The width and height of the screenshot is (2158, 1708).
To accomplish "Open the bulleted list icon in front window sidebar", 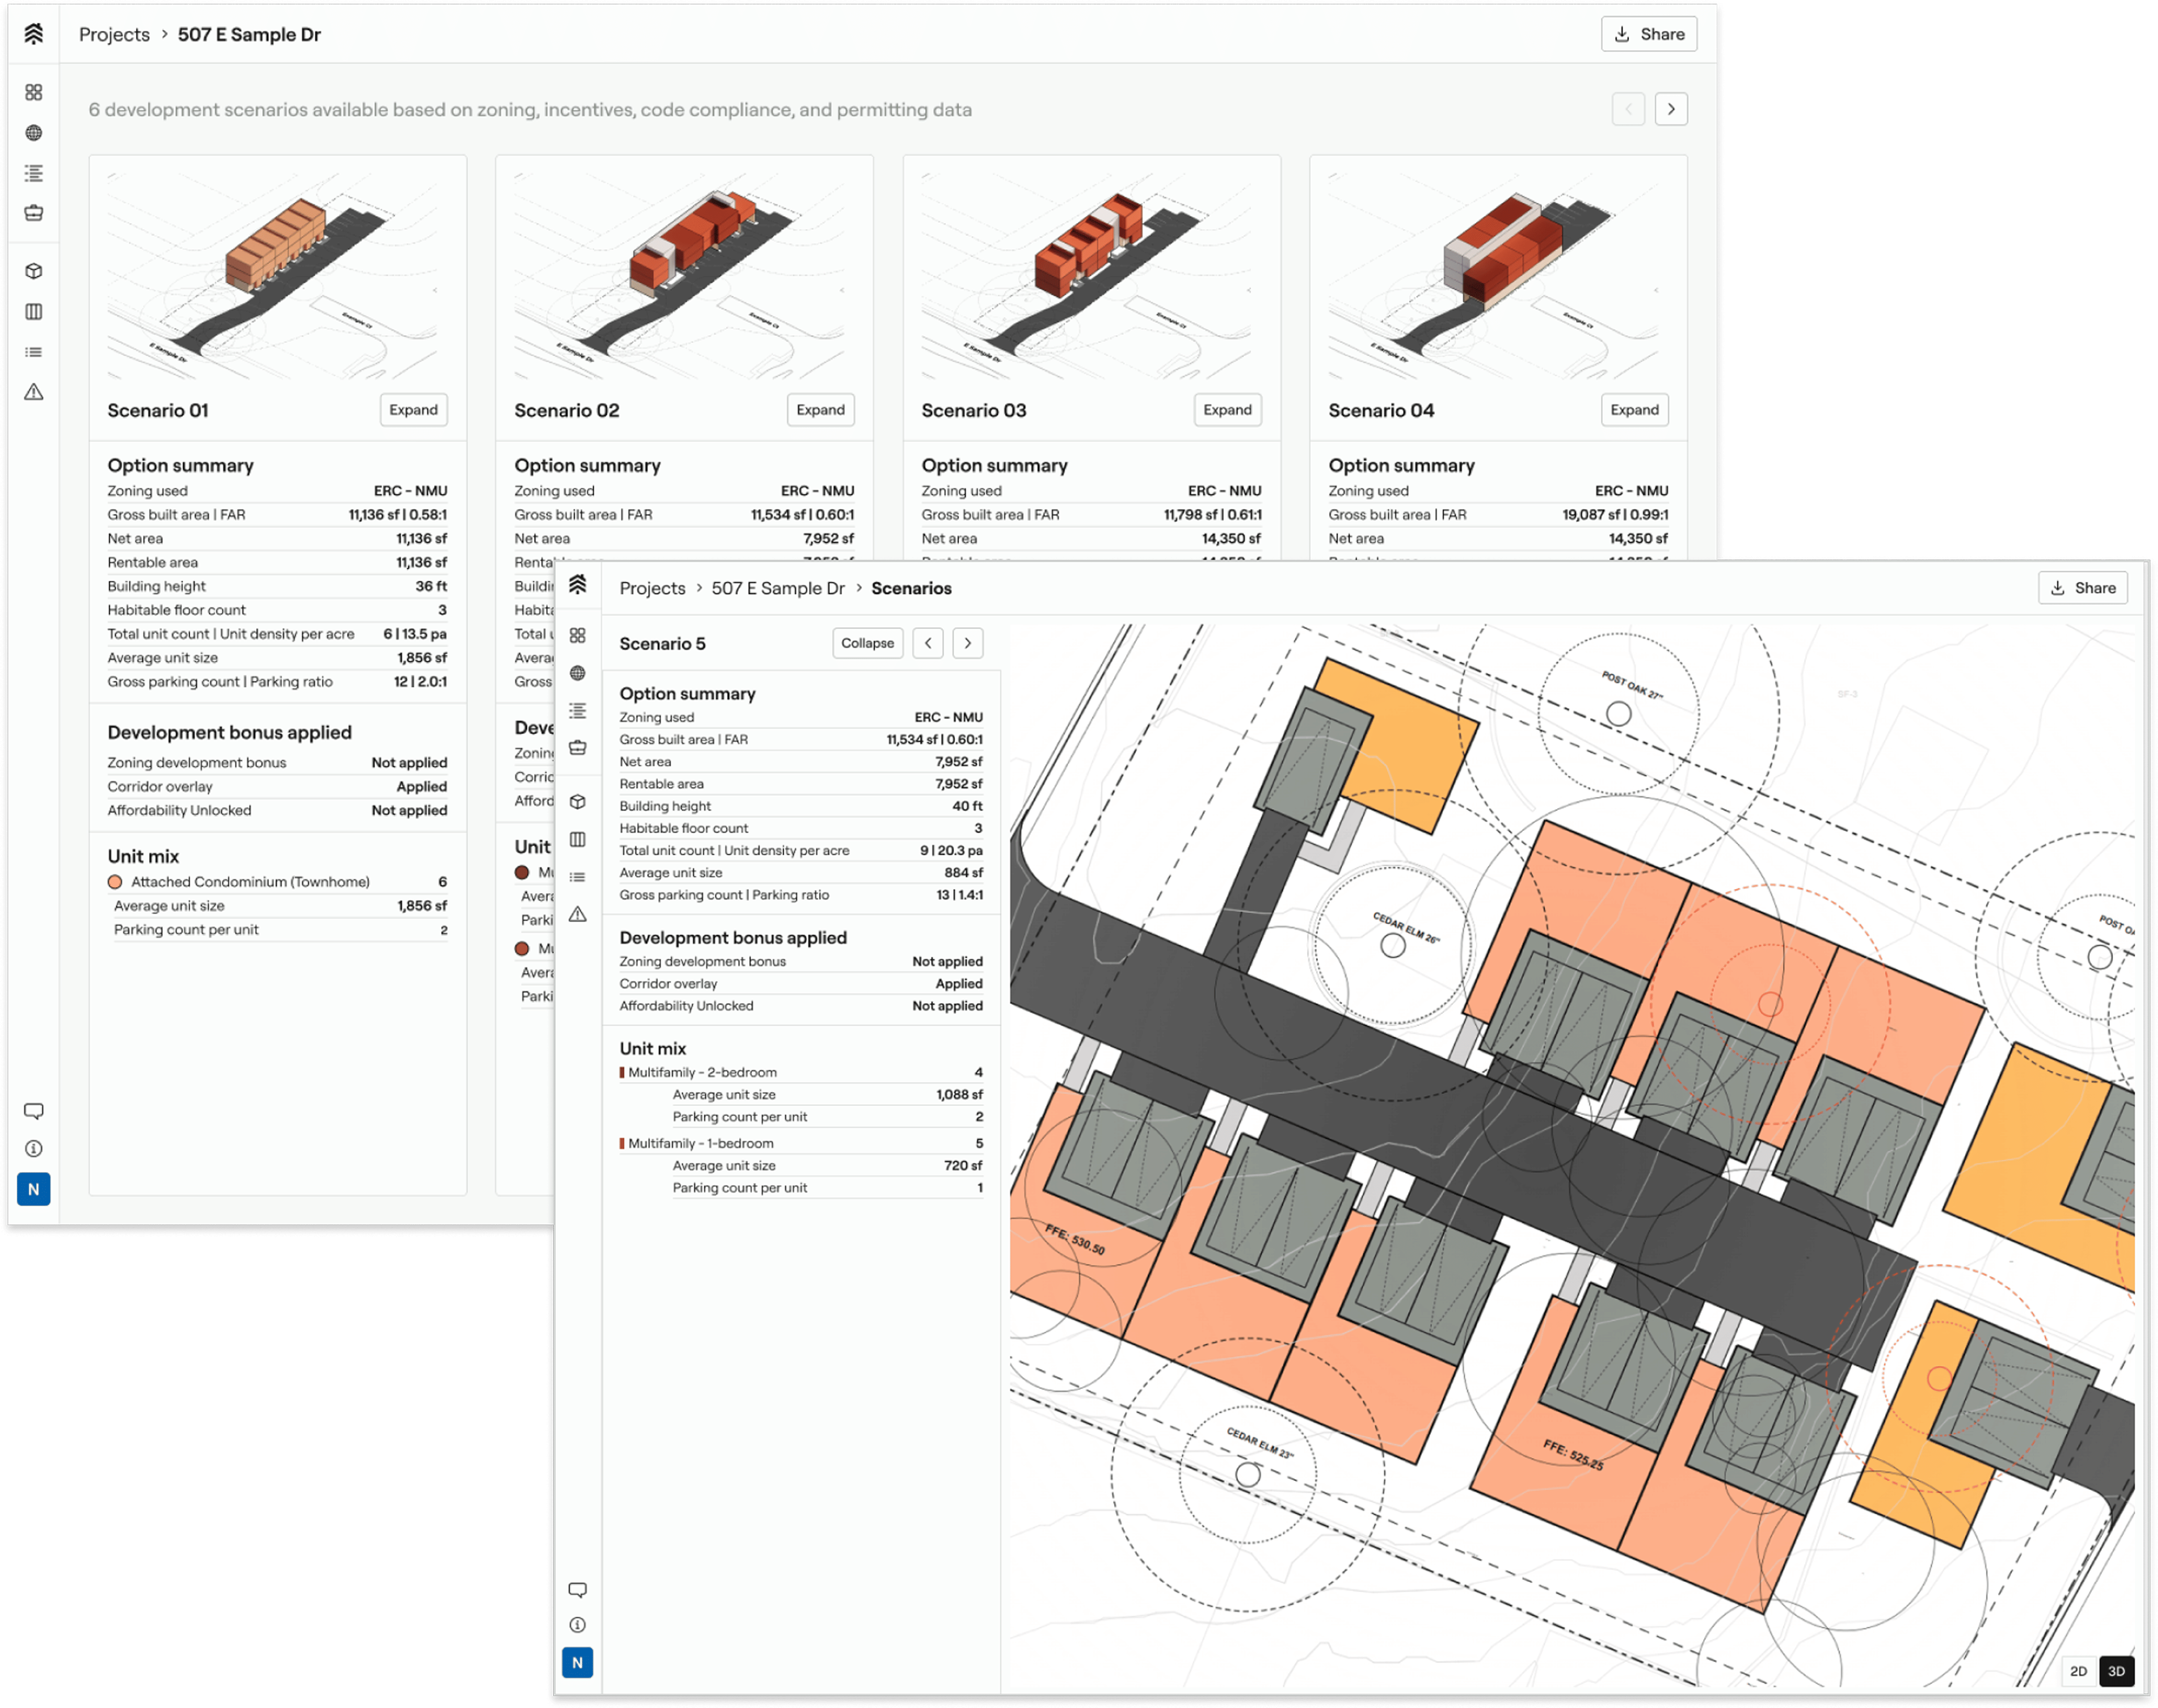I will point(578,877).
